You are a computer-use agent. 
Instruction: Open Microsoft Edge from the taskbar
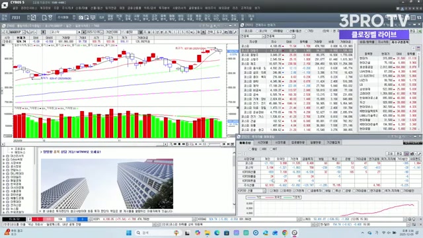(x=217, y=233)
